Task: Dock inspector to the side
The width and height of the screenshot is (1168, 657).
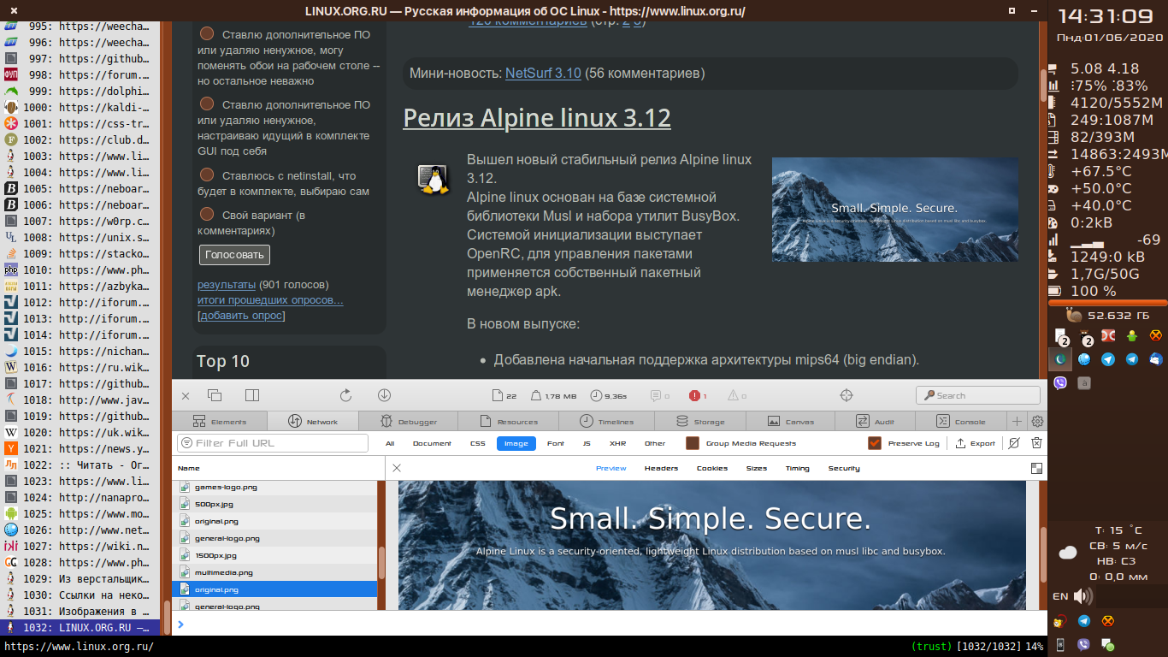Action: tap(252, 395)
